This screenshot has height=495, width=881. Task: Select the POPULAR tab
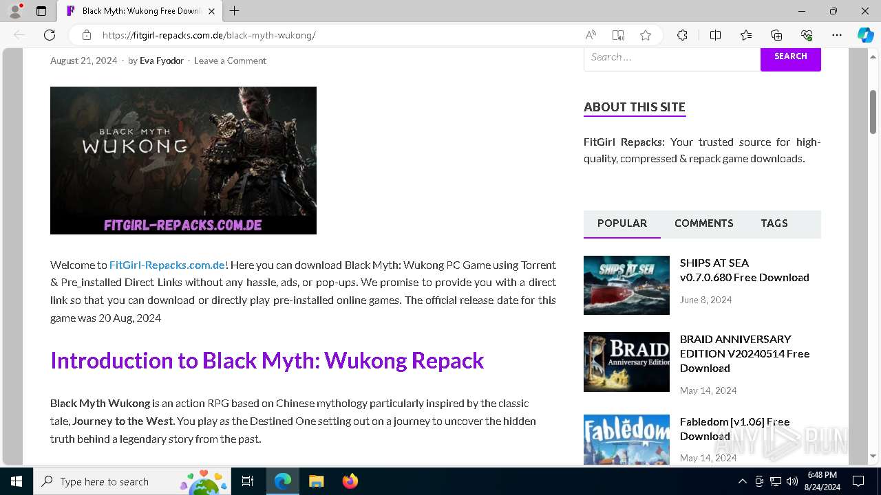pyautogui.click(x=622, y=223)
